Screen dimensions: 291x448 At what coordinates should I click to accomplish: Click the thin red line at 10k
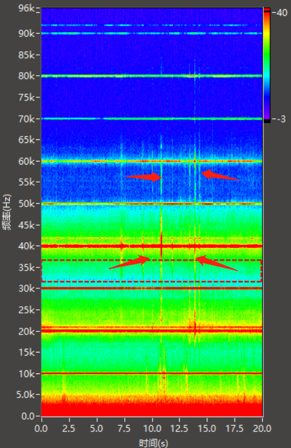coord(151,373)
